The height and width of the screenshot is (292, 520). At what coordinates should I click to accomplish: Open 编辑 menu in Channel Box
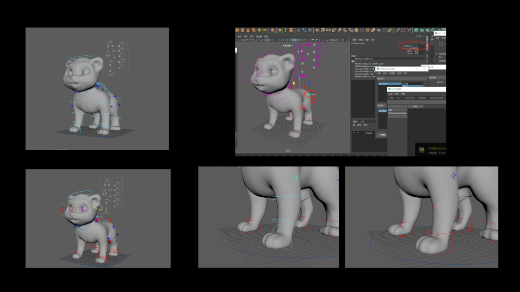point(361,40)
